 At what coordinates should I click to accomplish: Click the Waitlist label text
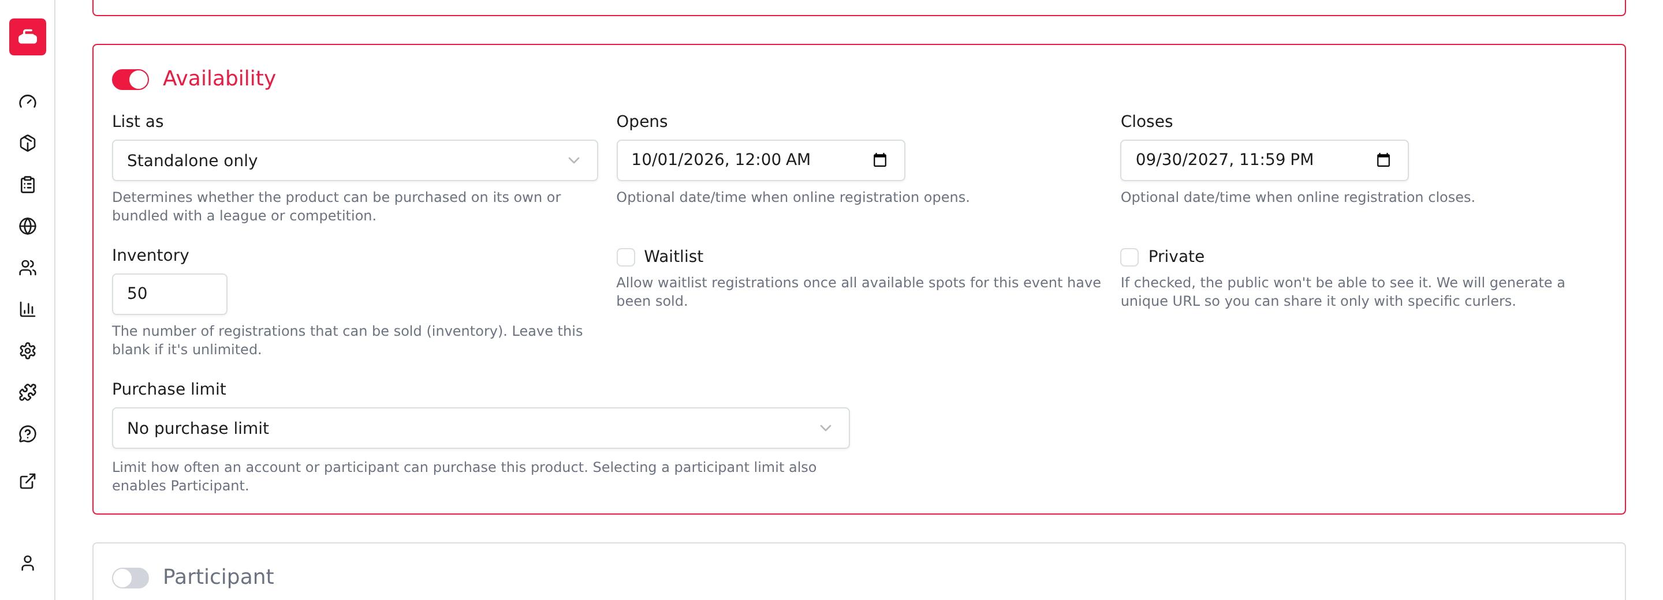tap(673, 256)
